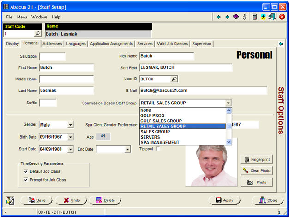Viewport: 289px width, 218px height.
Task: Click the User ID lookup magnifier icon
Action: click(174, 79)
